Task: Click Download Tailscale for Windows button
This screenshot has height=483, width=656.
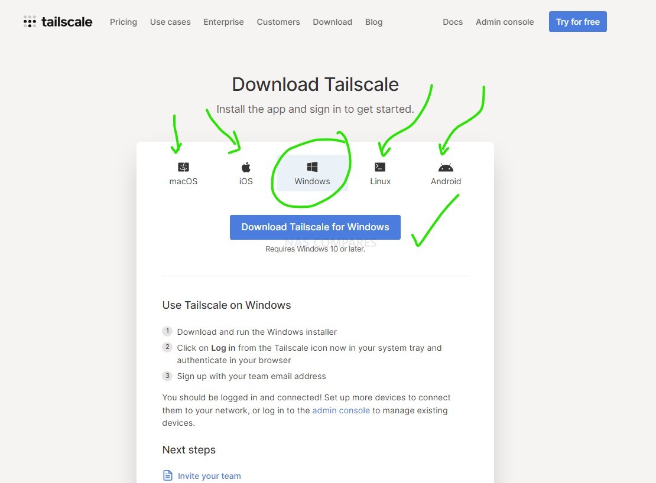Action: pos(315,227)
